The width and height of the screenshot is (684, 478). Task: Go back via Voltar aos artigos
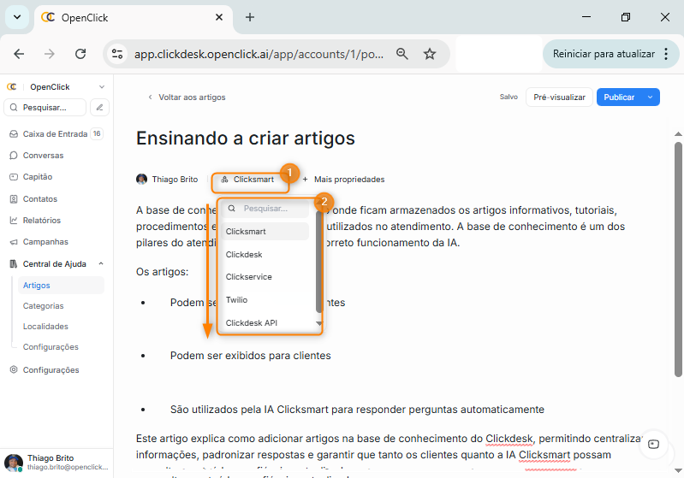(x=187, y=97)
